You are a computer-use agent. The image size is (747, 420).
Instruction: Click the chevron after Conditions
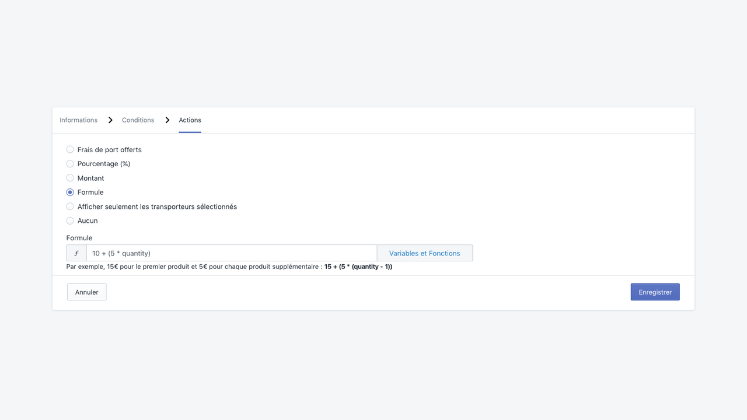point(167,120)
